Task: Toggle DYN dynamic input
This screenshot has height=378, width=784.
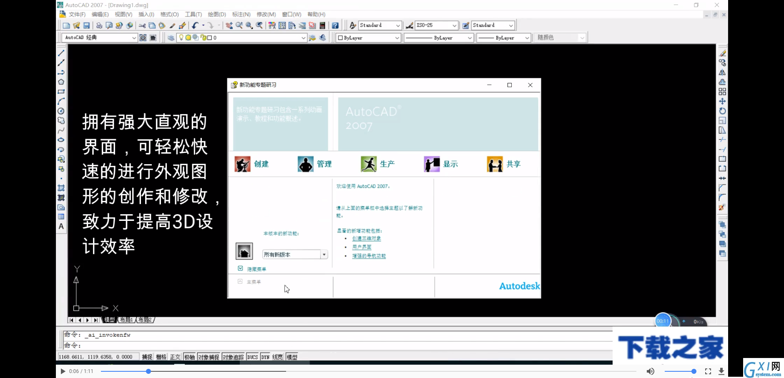Action: point(266,357)
